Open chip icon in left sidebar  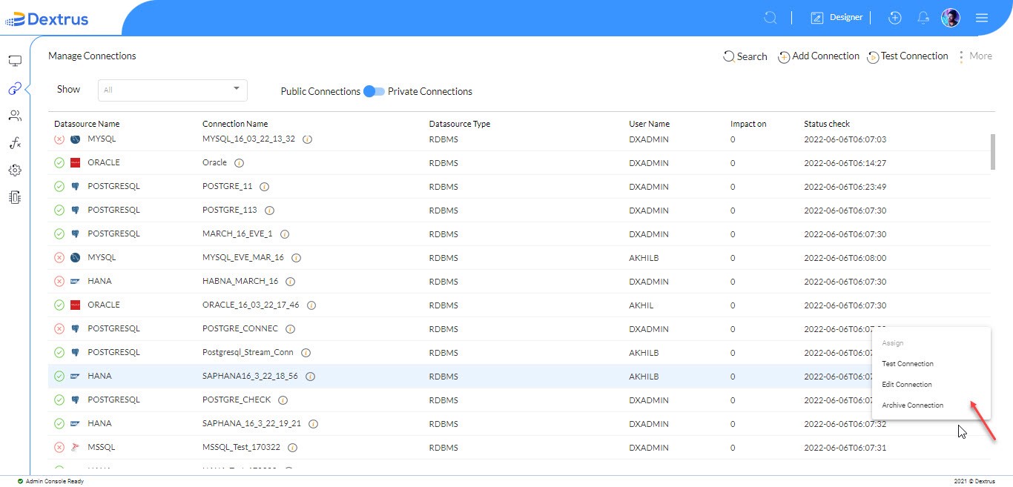pos(15,197)
